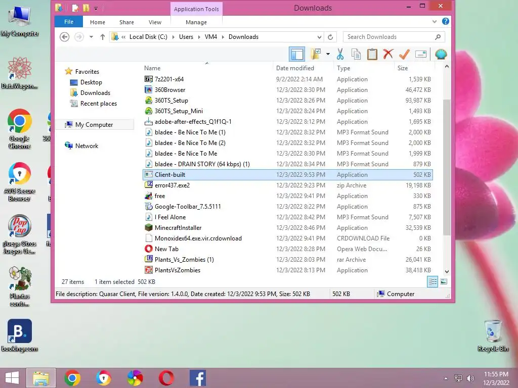This screenshot has width=518, height=388.
Task: Open the recent locations dropdown
Action: [91, 37]
